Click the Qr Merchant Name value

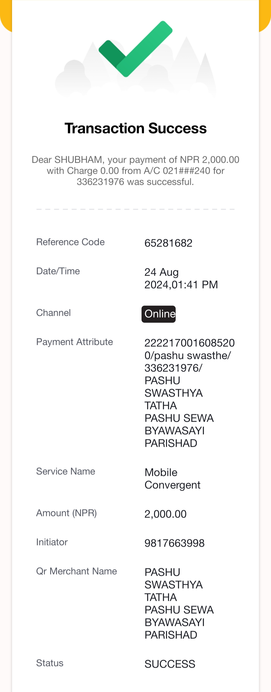(179, 604)
